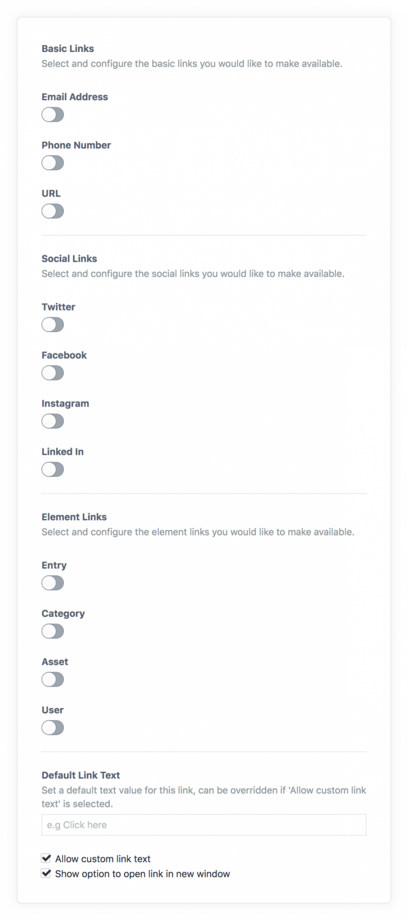Click the Social Links heading
The width and height of the screenshot is (408, 920).
[69, 259]
